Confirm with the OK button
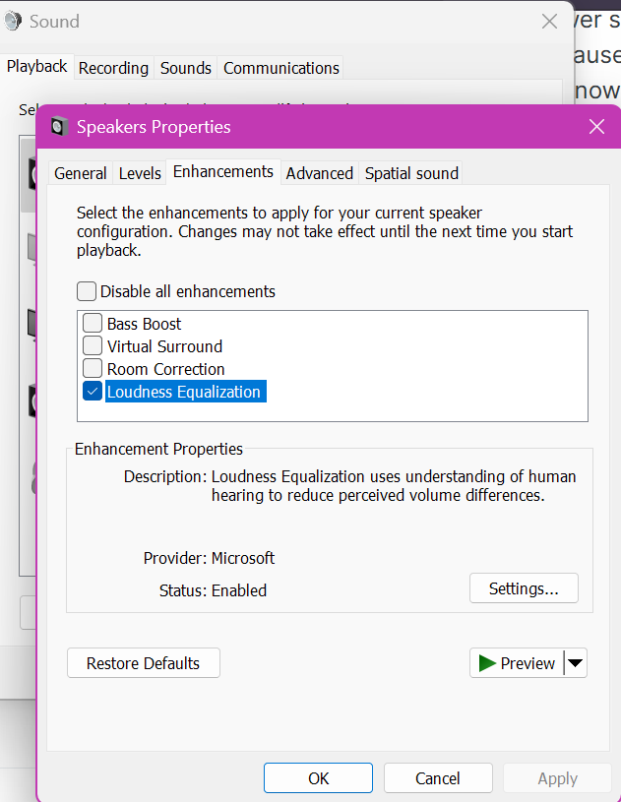 click(318, 778)
